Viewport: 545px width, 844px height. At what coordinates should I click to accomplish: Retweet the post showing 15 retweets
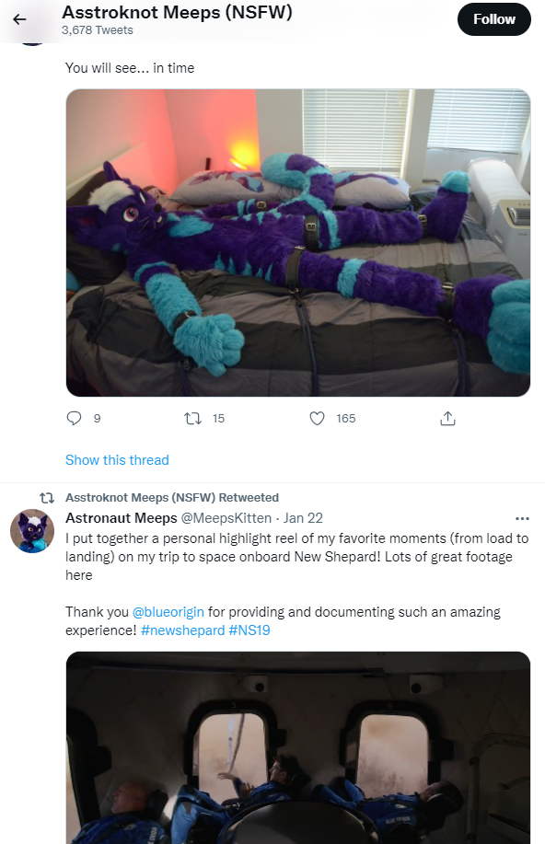pyautogui.click(x=192, y=418)
